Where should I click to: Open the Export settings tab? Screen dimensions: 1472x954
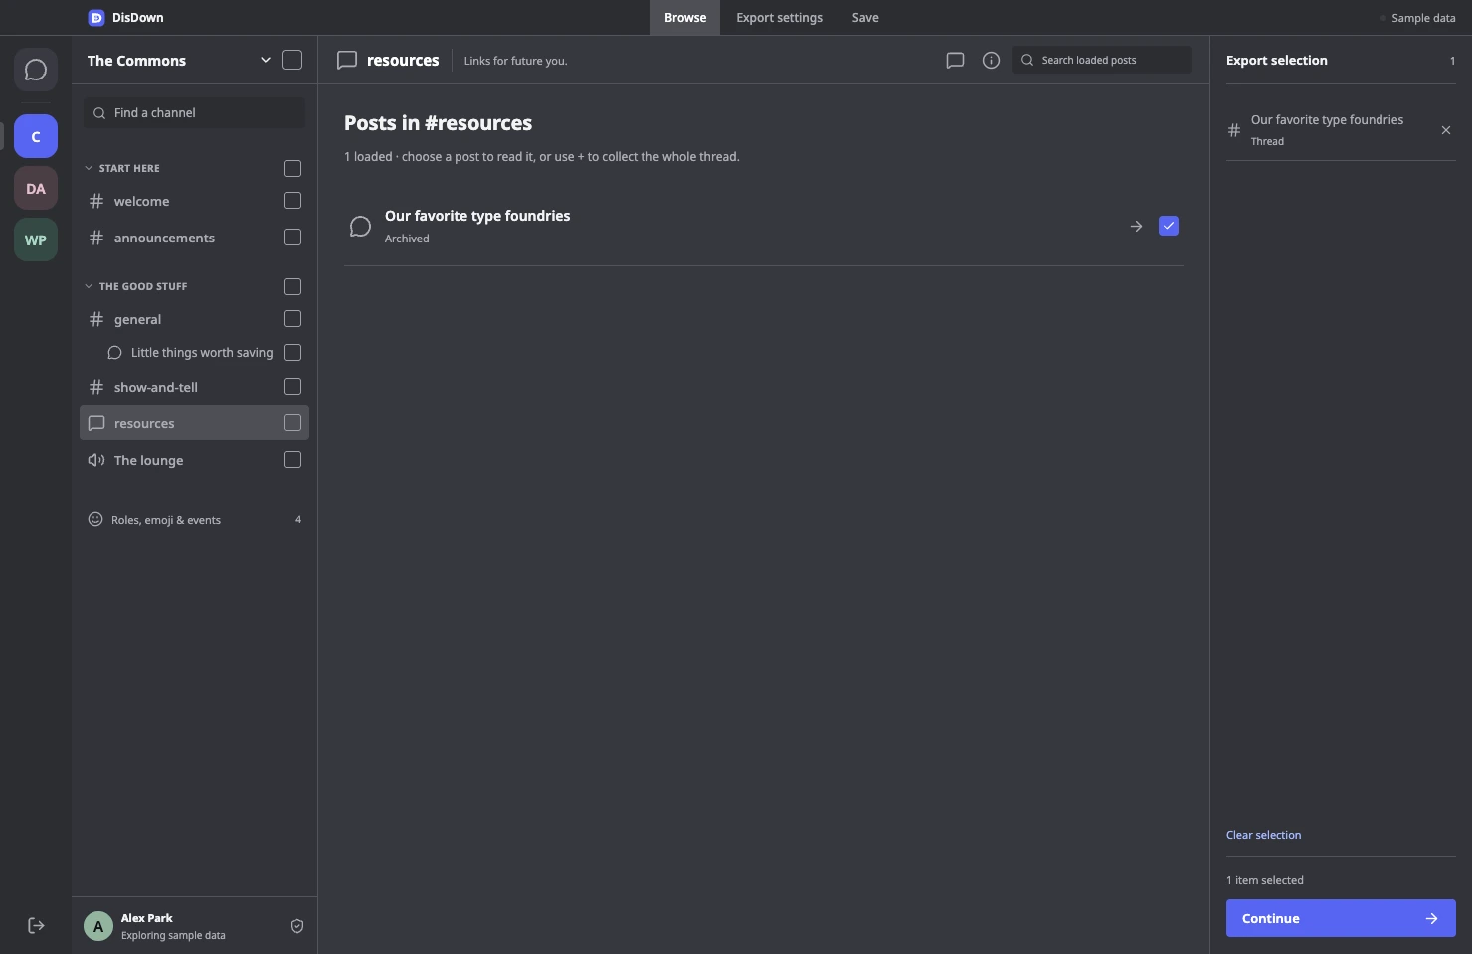click(x=779, y=18)
